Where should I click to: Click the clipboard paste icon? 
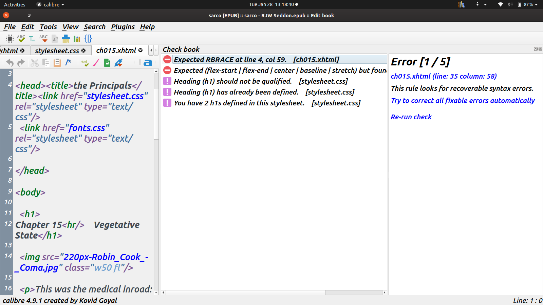pos(57,63)
